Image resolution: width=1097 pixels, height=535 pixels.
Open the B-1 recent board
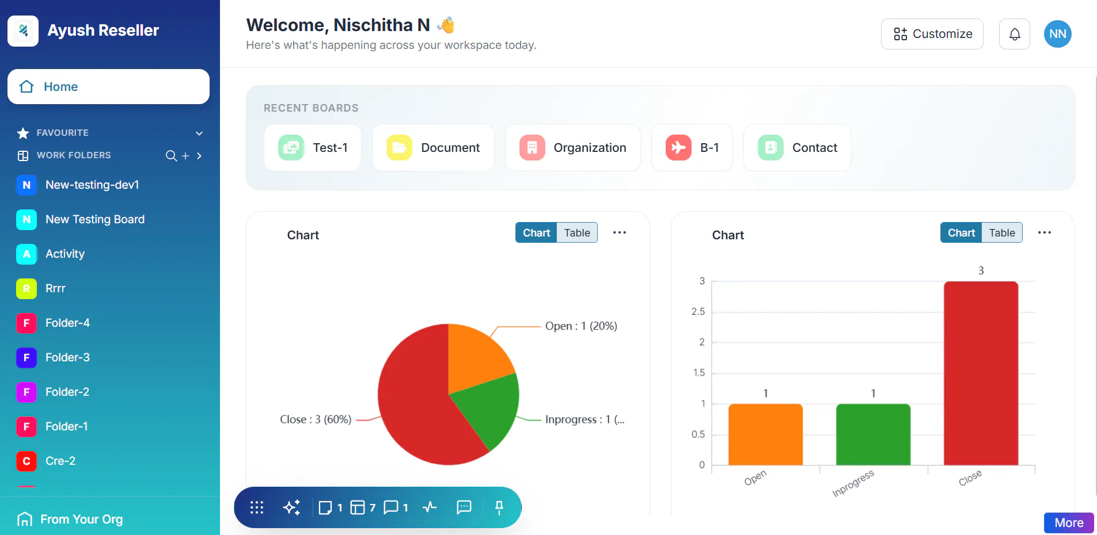pyautogui.click(x=692, y=148)
